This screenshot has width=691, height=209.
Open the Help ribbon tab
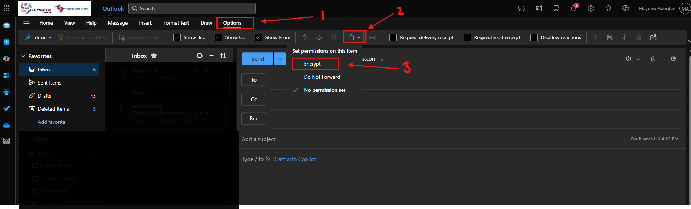[91, 23]
